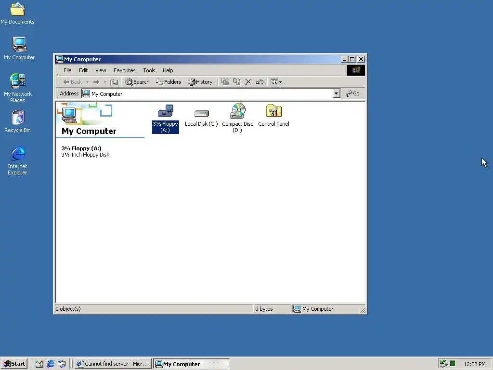Click the resize grip in status bar corner
The image size is (493, 370).
click(363, 310)
